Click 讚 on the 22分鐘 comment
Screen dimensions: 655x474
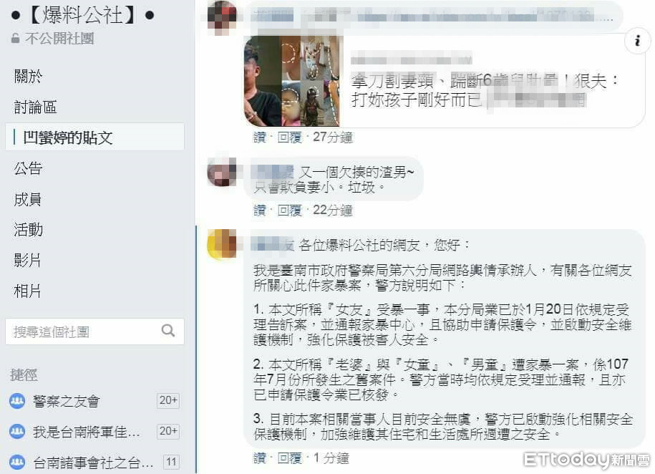tap(259, 210)
